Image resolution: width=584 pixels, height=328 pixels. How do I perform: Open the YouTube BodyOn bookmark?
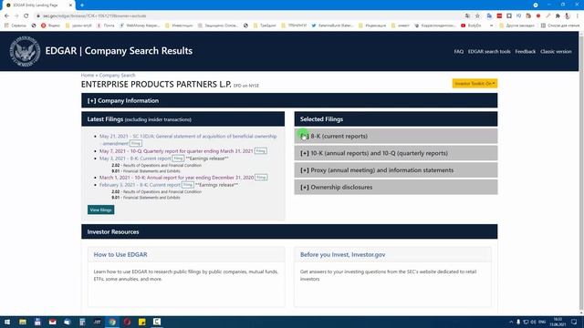pos(471,26)
